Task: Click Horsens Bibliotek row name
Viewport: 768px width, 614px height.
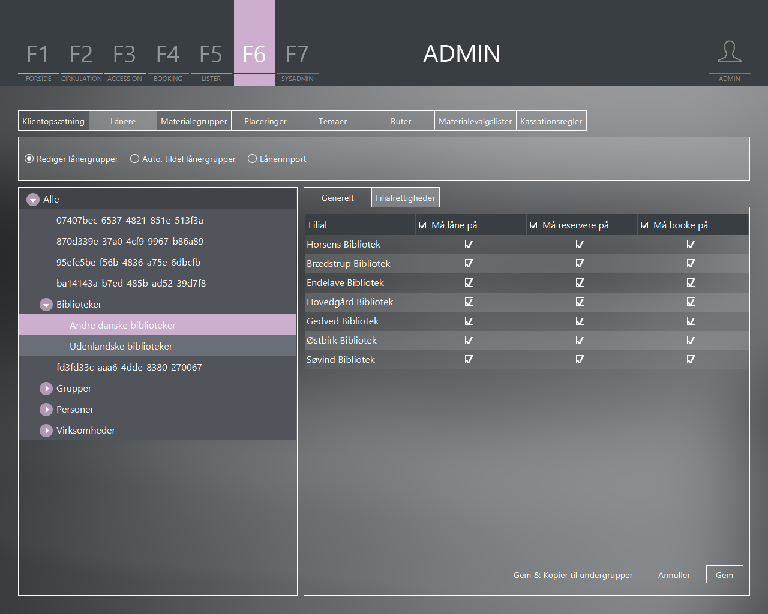Action: [344, 245]
